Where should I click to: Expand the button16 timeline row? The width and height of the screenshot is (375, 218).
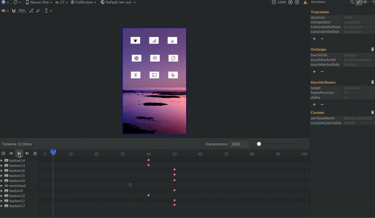2,171
